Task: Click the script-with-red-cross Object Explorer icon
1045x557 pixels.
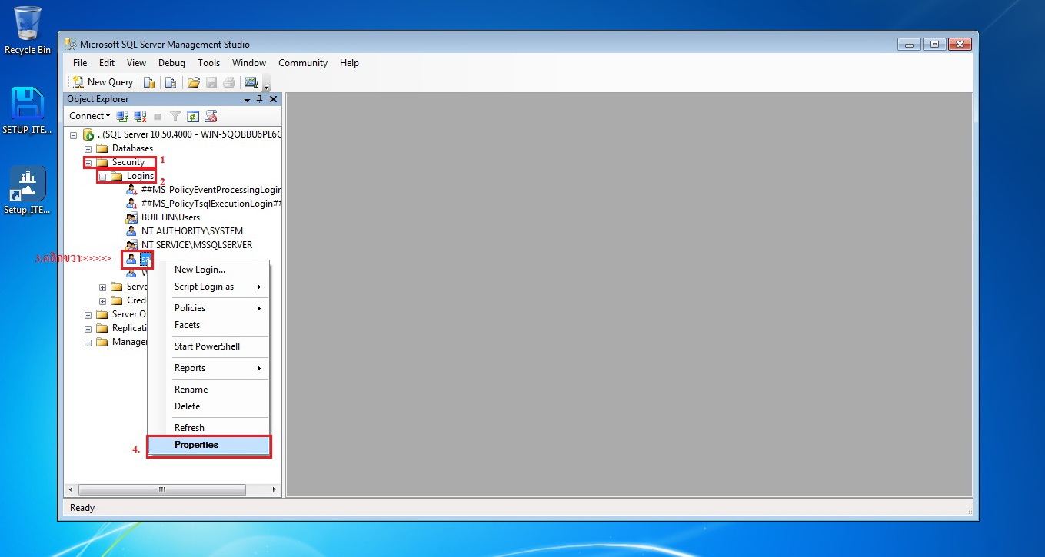Action: [x=211, y=116]
